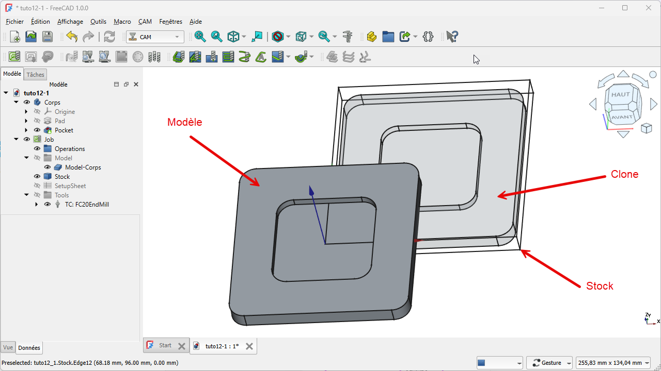Select the Operations folder in the tree

click(x=70, y=149)
